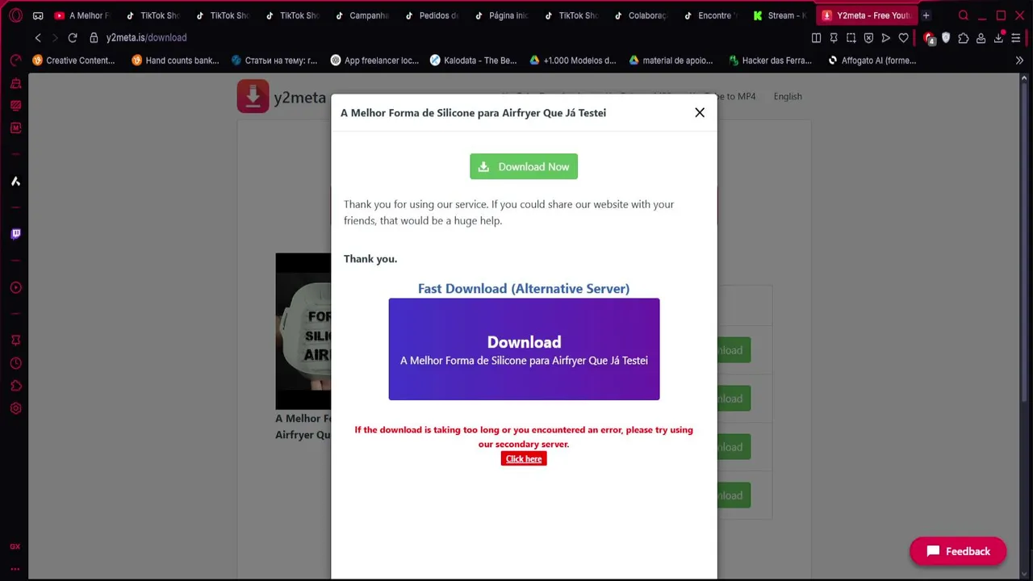Open the red extension with badge 4

click(930, 38)
